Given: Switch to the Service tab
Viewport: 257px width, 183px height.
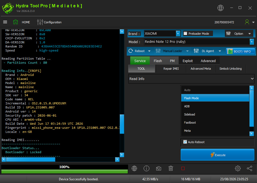Looking at the screenshot, I should (140, 61).
